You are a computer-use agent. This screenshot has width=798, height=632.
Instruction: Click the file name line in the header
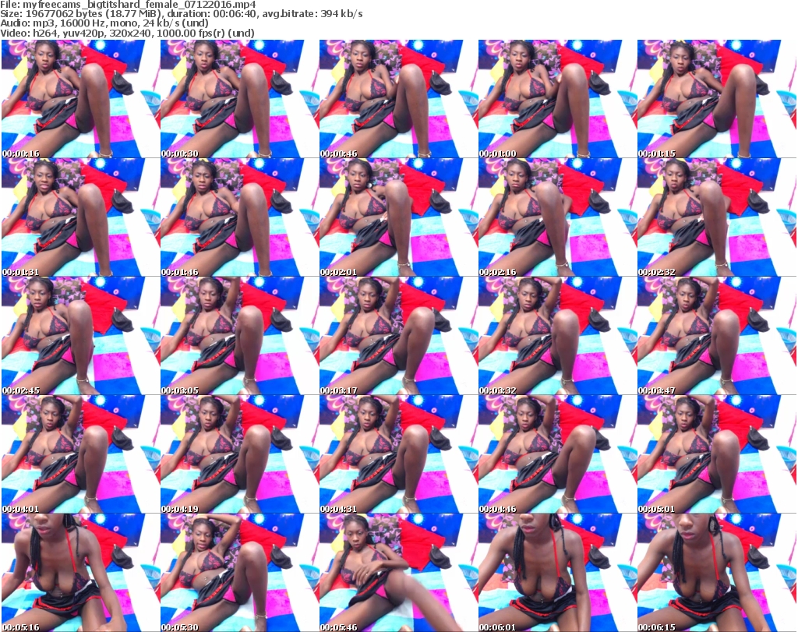click(x=129, y=5)
